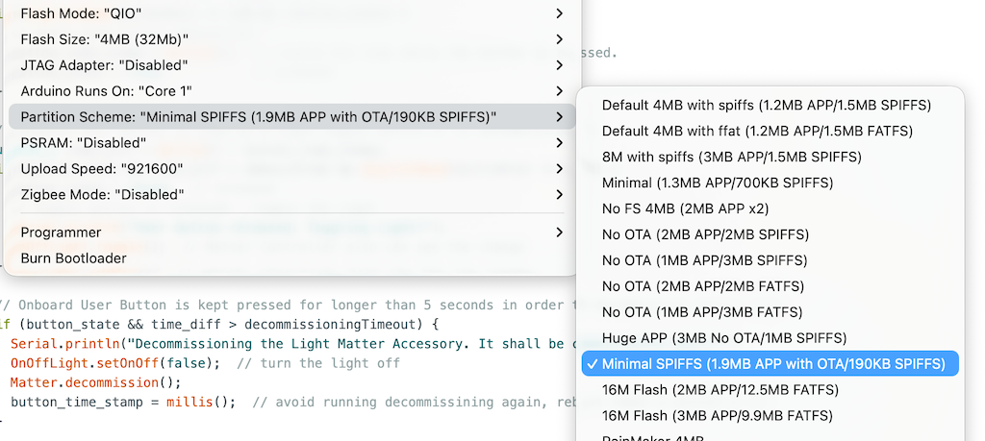This screenshot has width=985, height=441.
Task: Select No FS 4MB (2MB APP x2)
Action: [x=685, y=208]
